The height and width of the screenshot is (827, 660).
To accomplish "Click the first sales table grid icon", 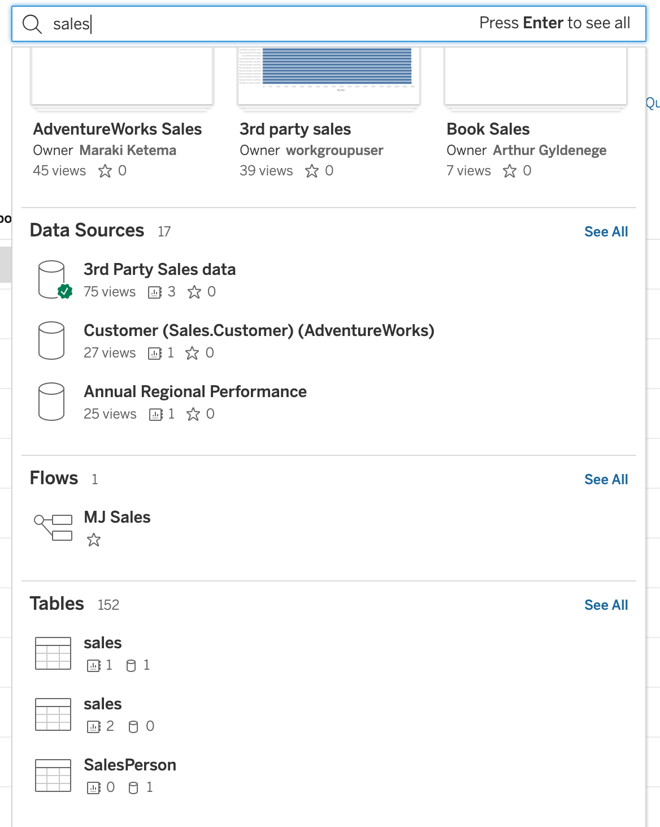I will (52, 653).
